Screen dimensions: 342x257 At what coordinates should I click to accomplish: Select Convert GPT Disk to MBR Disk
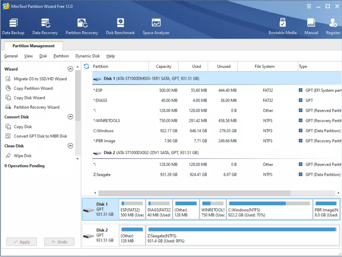pos(36,136)
